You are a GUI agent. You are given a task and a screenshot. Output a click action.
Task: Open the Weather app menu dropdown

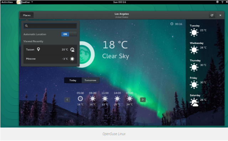[x=25, y=2]
